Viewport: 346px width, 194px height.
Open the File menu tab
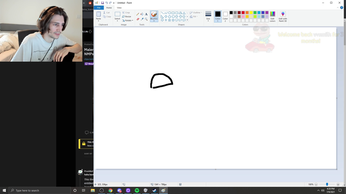[98, 8]
